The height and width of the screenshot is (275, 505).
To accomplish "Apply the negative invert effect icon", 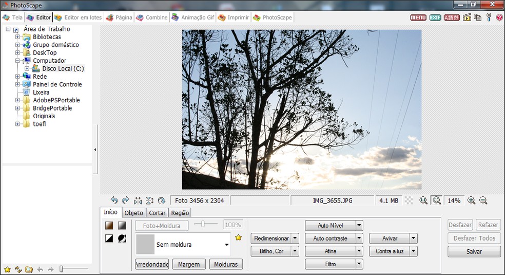I will pyautogui.click(x=122, y=238).
